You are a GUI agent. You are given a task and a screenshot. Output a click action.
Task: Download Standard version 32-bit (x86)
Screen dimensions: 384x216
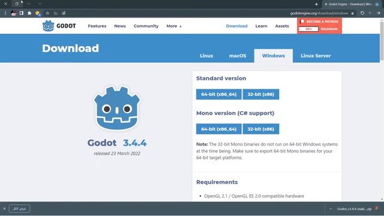[261, 94]
